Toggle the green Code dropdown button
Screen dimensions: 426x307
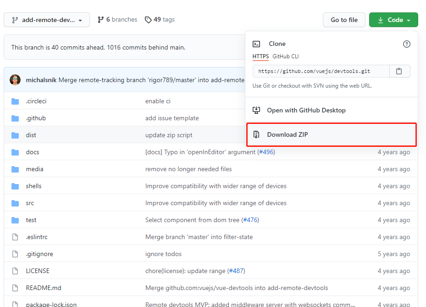pyautogui.click(x=393, y=20)
